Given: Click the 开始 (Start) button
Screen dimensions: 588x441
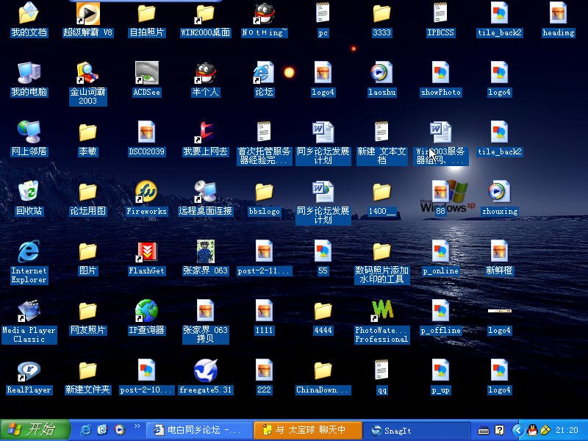Looking at the screenshot, I should (x=29, y=430).
